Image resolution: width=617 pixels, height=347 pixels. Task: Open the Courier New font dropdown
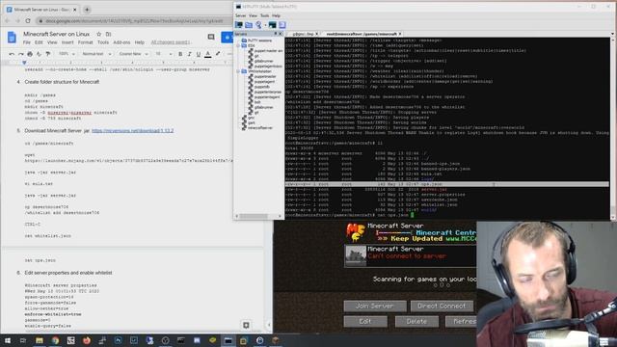click(133, 54)
